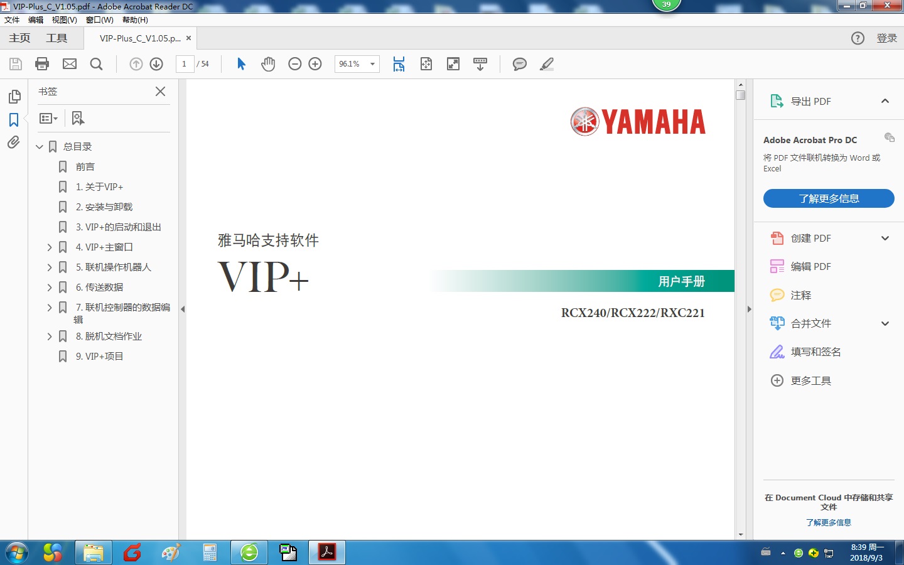Image resolution: width=904 pixels, height=565 pixels.
Task: Open the zoom percentage dropdown
Action: (x=372, y=64)
